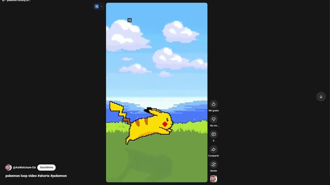The height and width of the screenshot is (185, 330).
Task: Share the short via Compartir
Action: (213, 150)
